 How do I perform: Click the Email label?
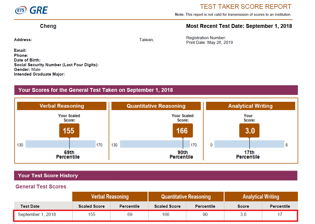click(x=20, y=51)
